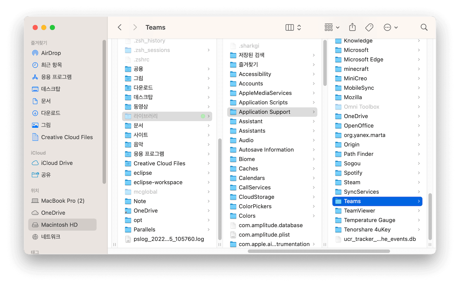Click the horizontal scrollbar at bottom
This screenshot has width=460, height=286.
[x=319, y=251]
